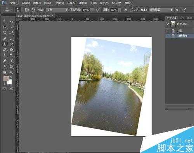Toggle tablet pressure for size icon
Image resolution: width=194 pixels, height=153 pixels.
click(x=184, y=10)
